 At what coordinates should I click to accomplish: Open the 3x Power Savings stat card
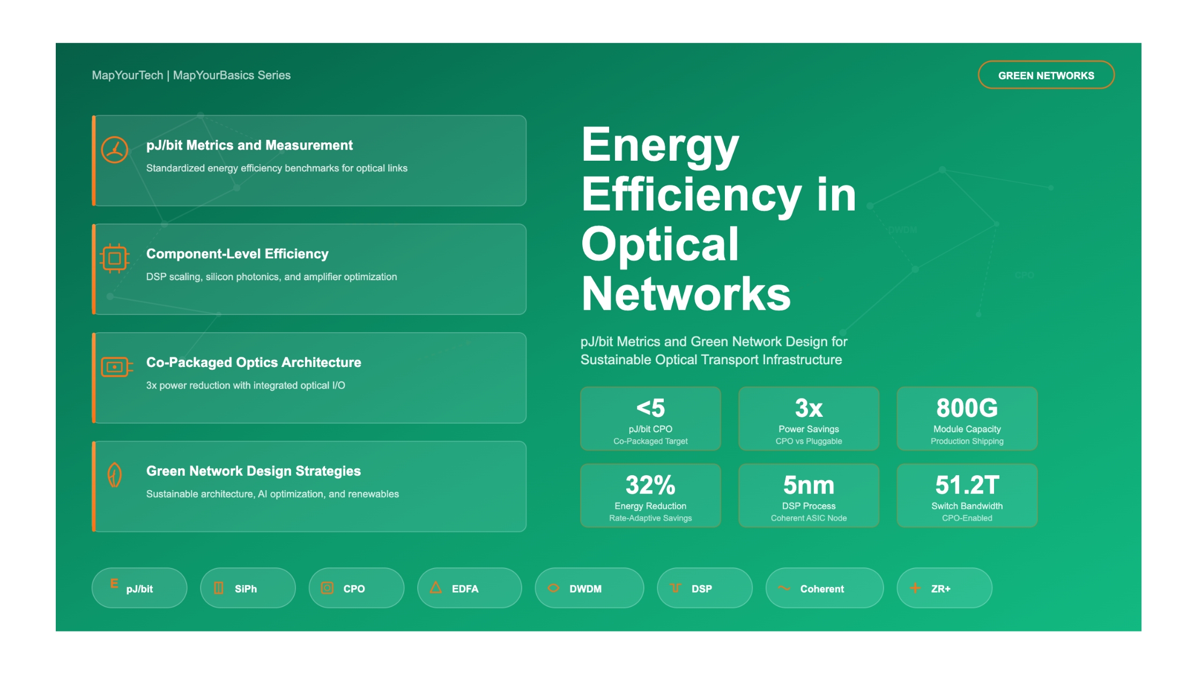(x=809, y=419)
